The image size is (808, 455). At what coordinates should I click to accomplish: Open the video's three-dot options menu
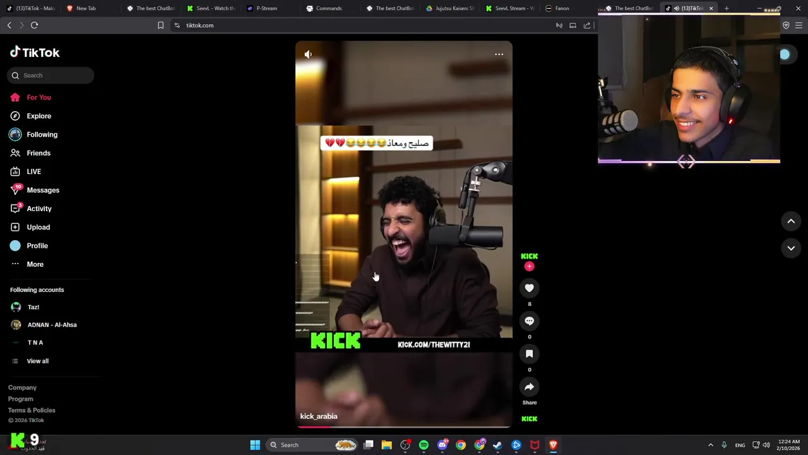coord(499,54)
